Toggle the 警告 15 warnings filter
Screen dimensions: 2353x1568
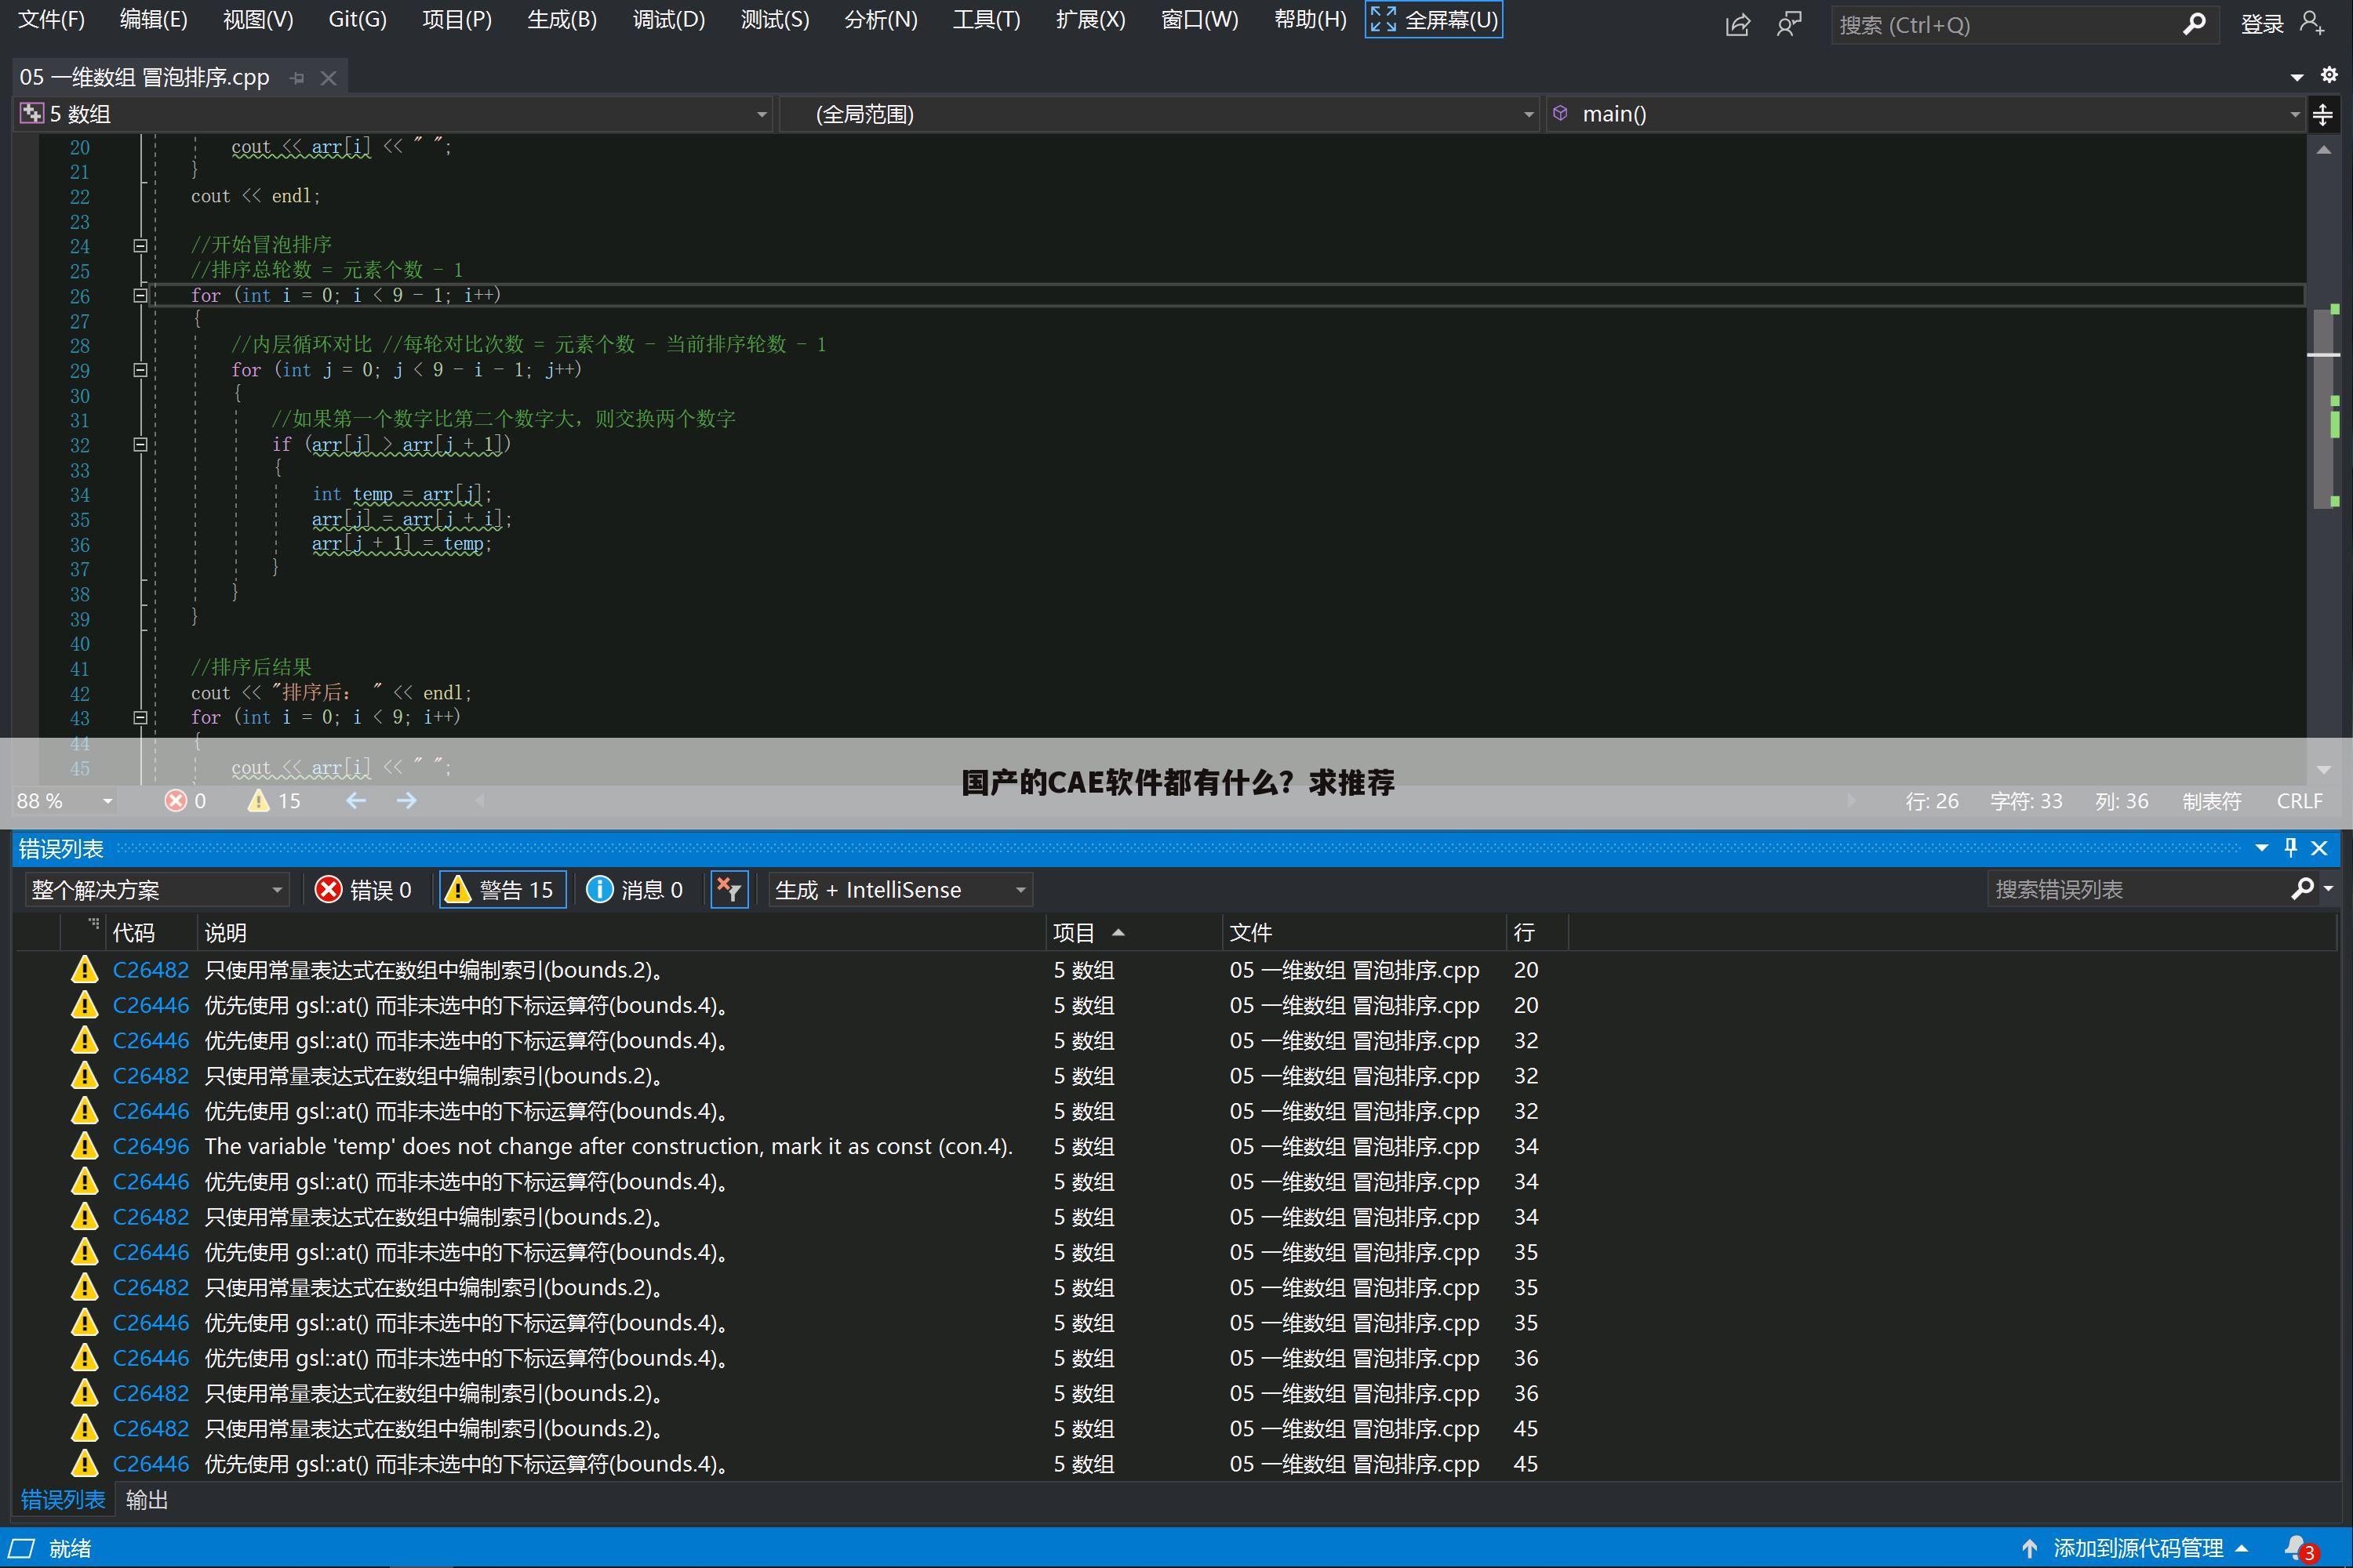click(502, 889)
